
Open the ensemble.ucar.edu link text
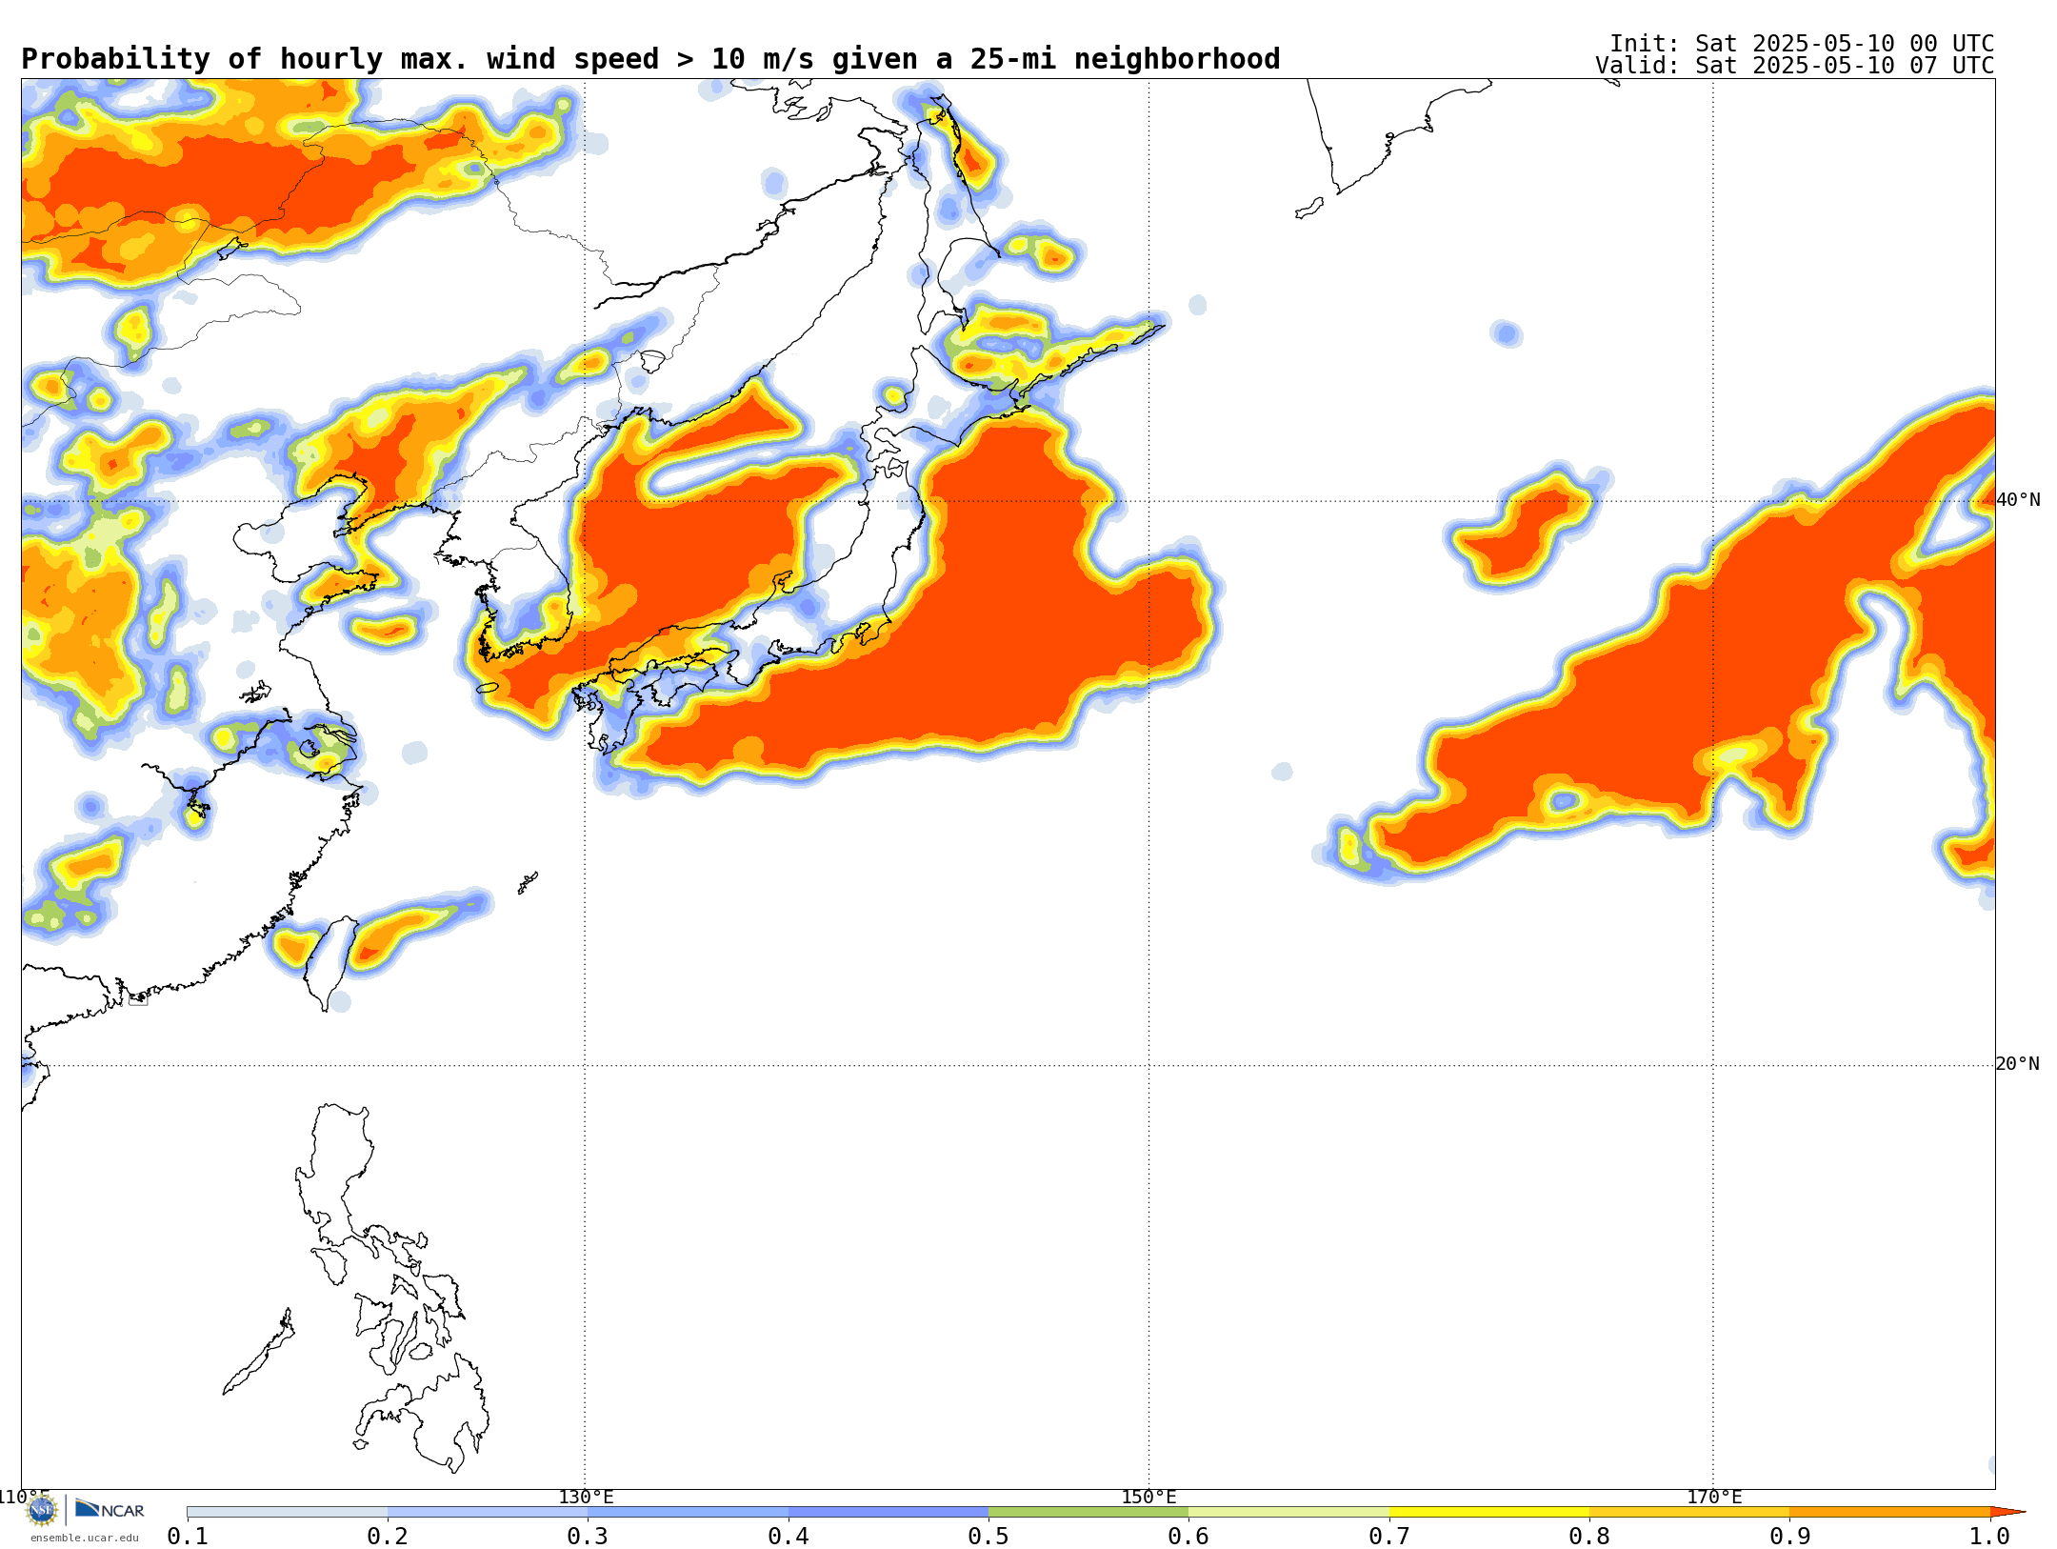coord(85,1538)
